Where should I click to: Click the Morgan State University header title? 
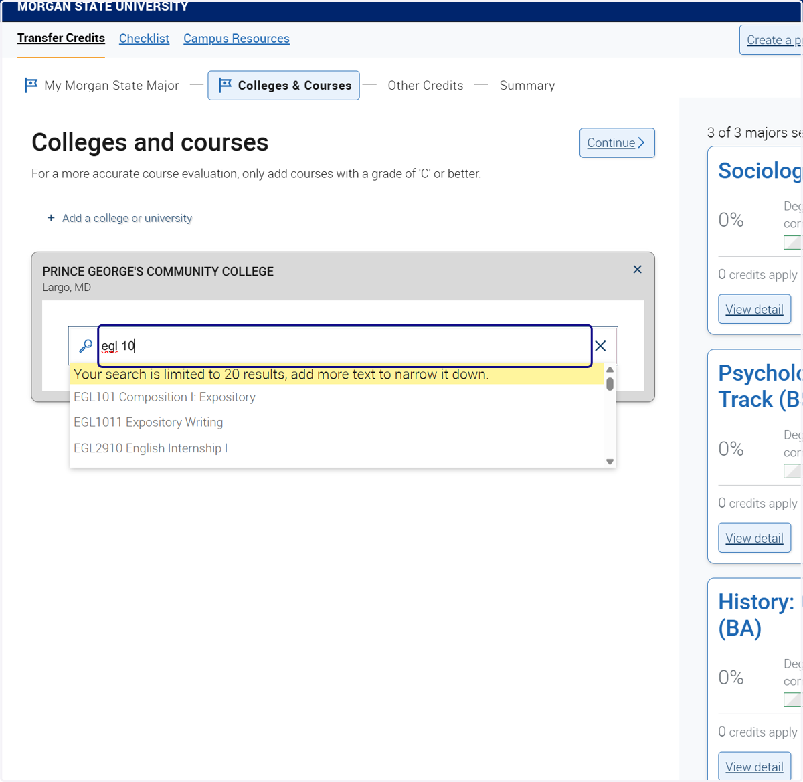[102, 7]
